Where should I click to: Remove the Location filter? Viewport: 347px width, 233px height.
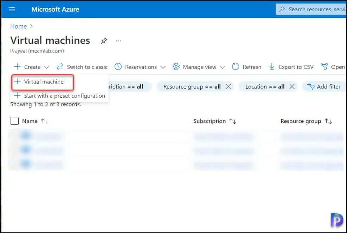point(292,86)
